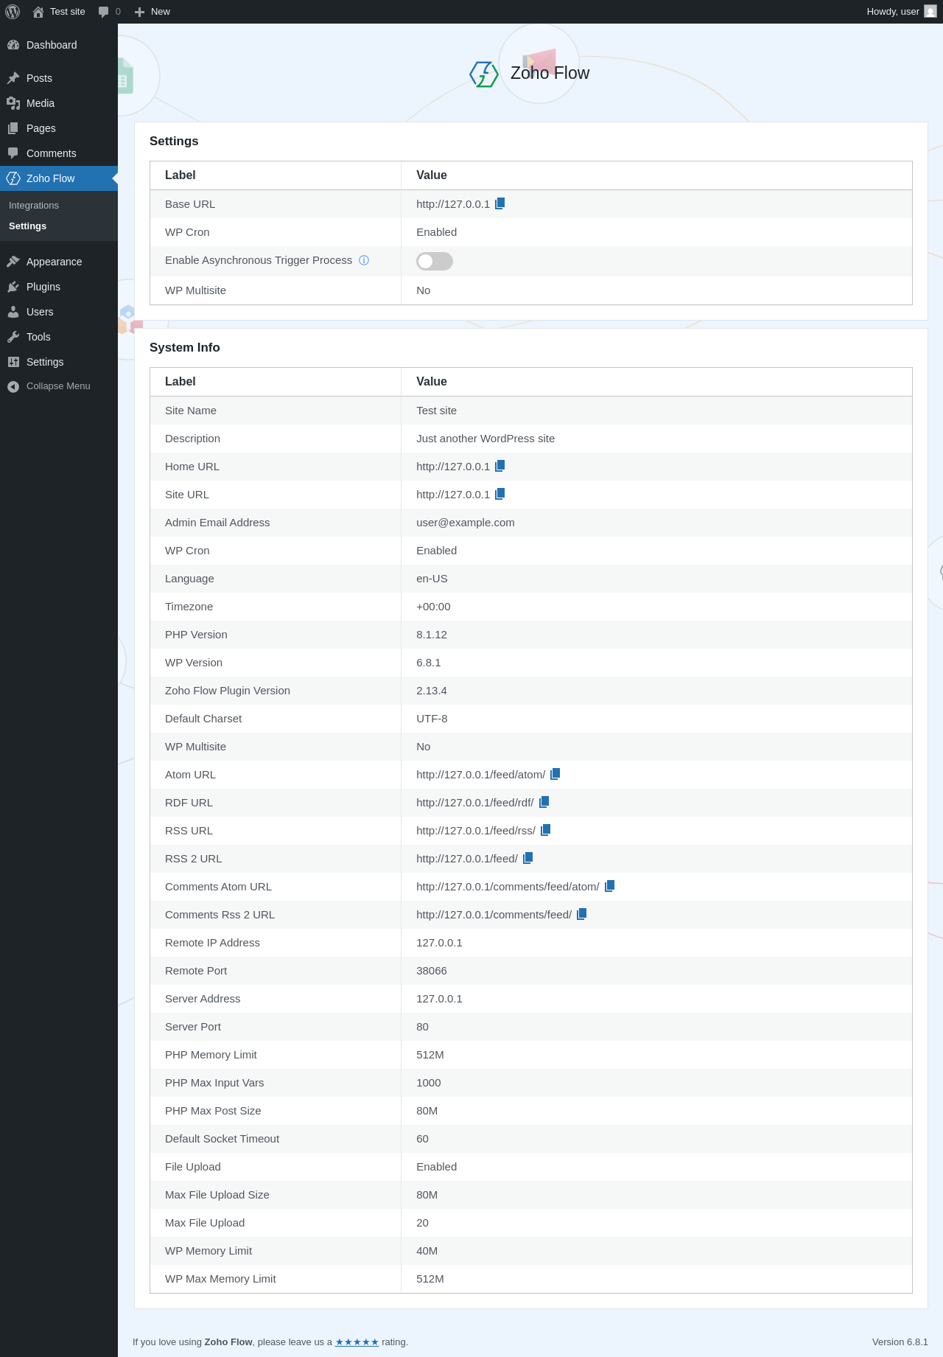This screenshot has height=1357, width=943.
Task: Click the Plugins plug icon
Action: click(x=13, y=287)
